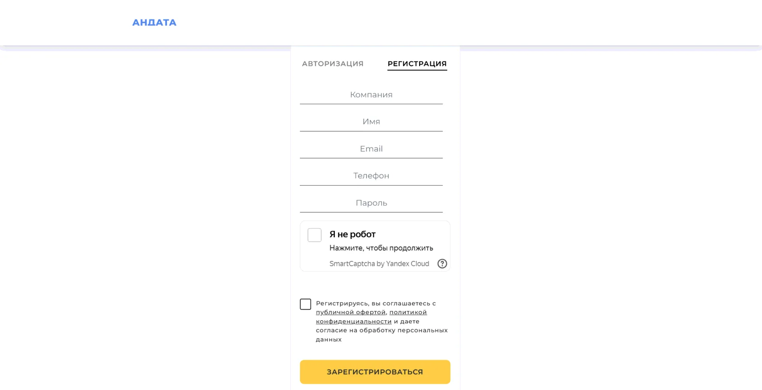Click the АНДАТА logo in the header
The height and width of the screenshot is (390, 762).
tap(154, 23)
